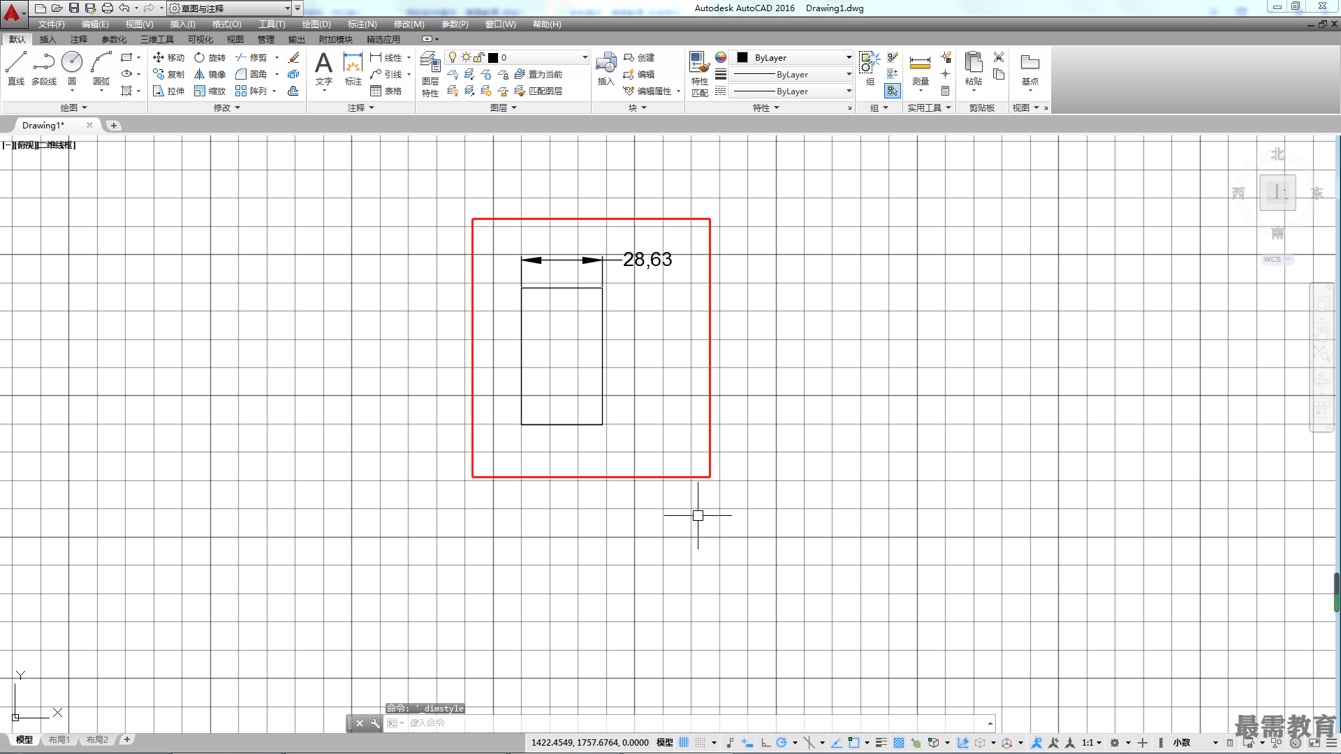Click the Dimension (标注) tool
1341x754 pixels.
[353, 68]
